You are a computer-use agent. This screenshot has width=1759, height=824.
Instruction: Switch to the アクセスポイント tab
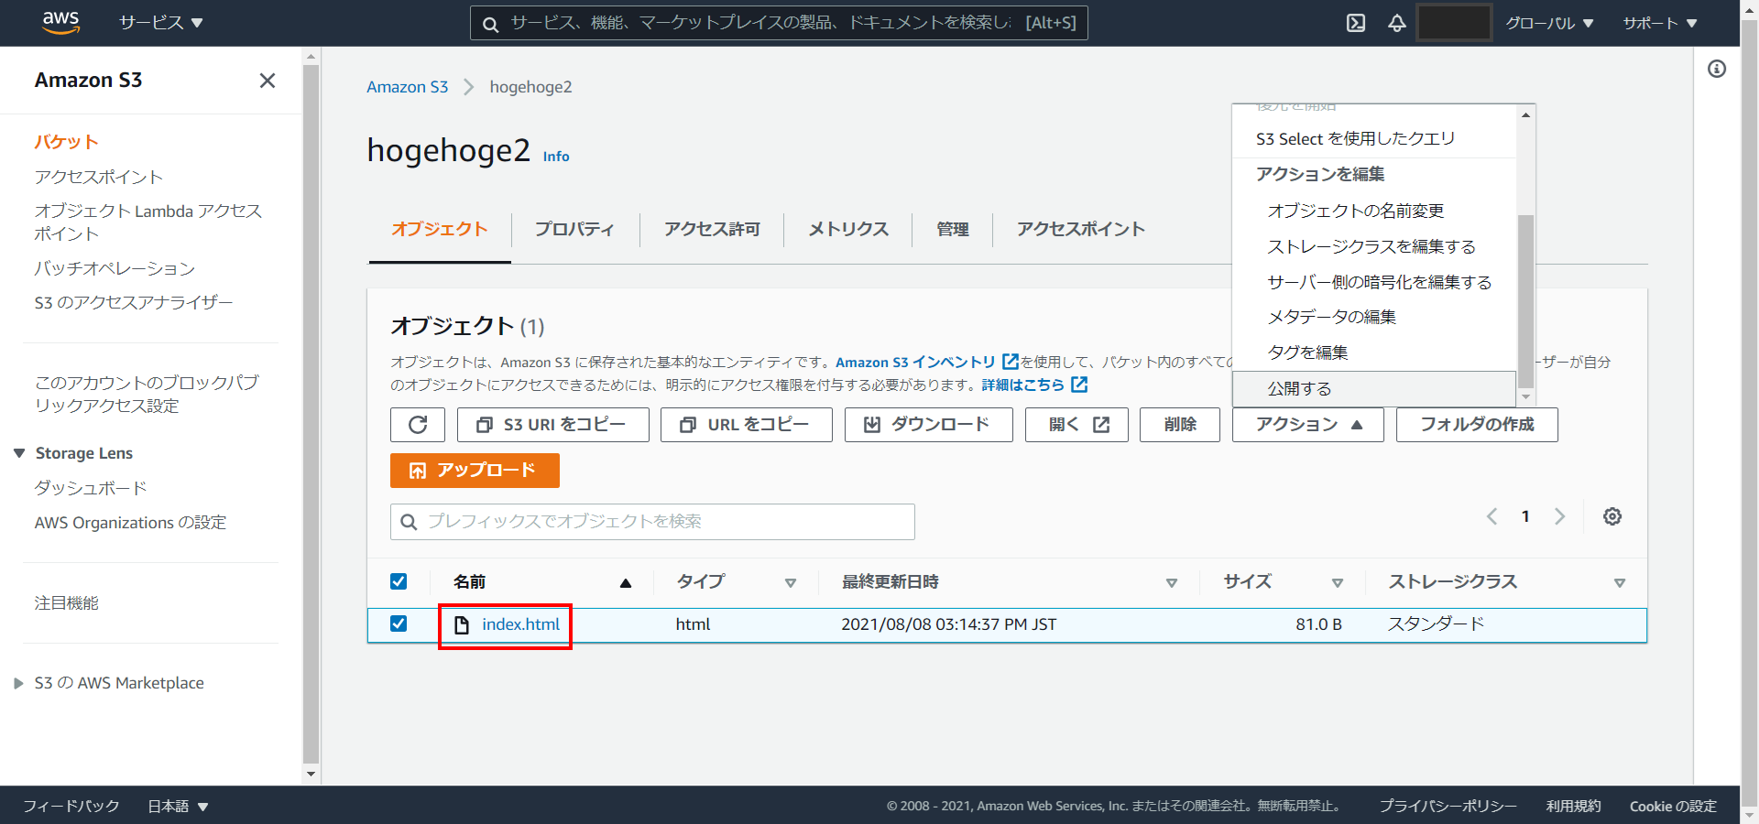(1081, 229)
